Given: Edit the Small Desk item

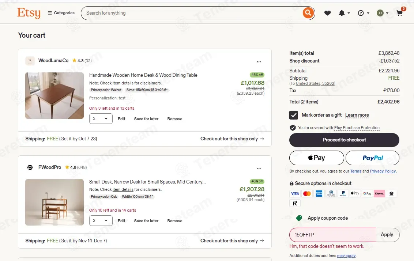Looking at the screenshot, I should 121,221.
